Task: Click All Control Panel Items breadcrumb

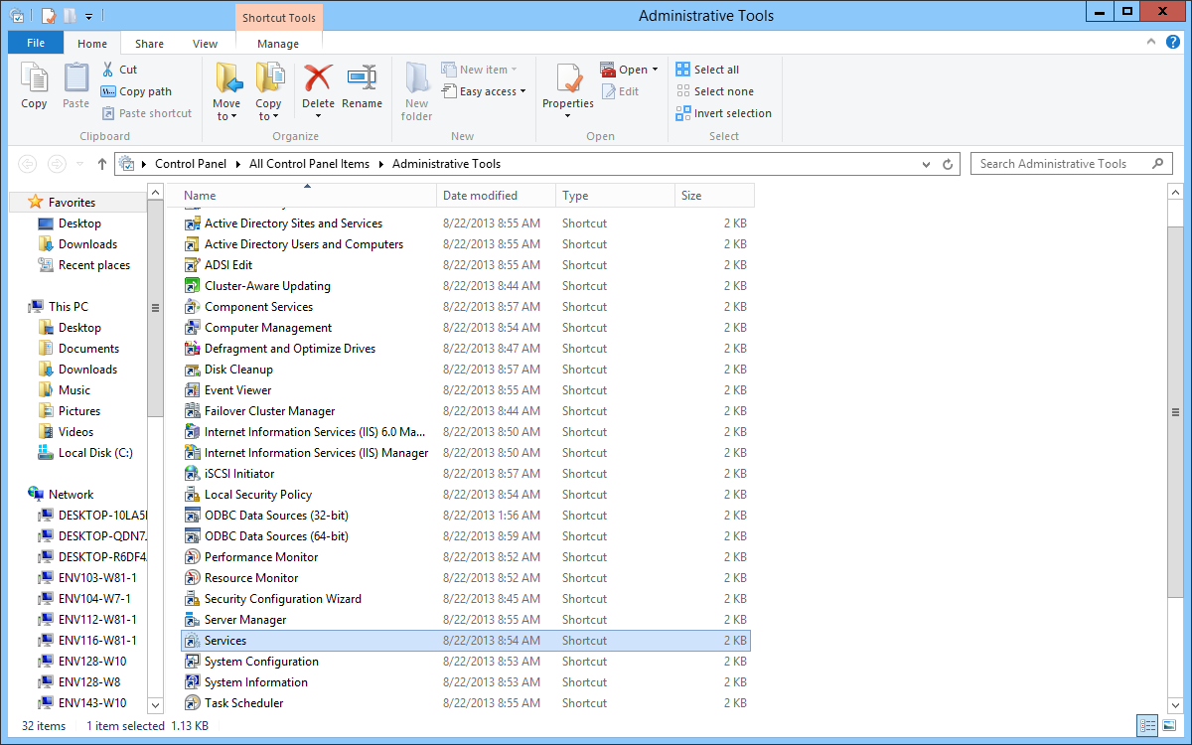Action: click(309, 164)
